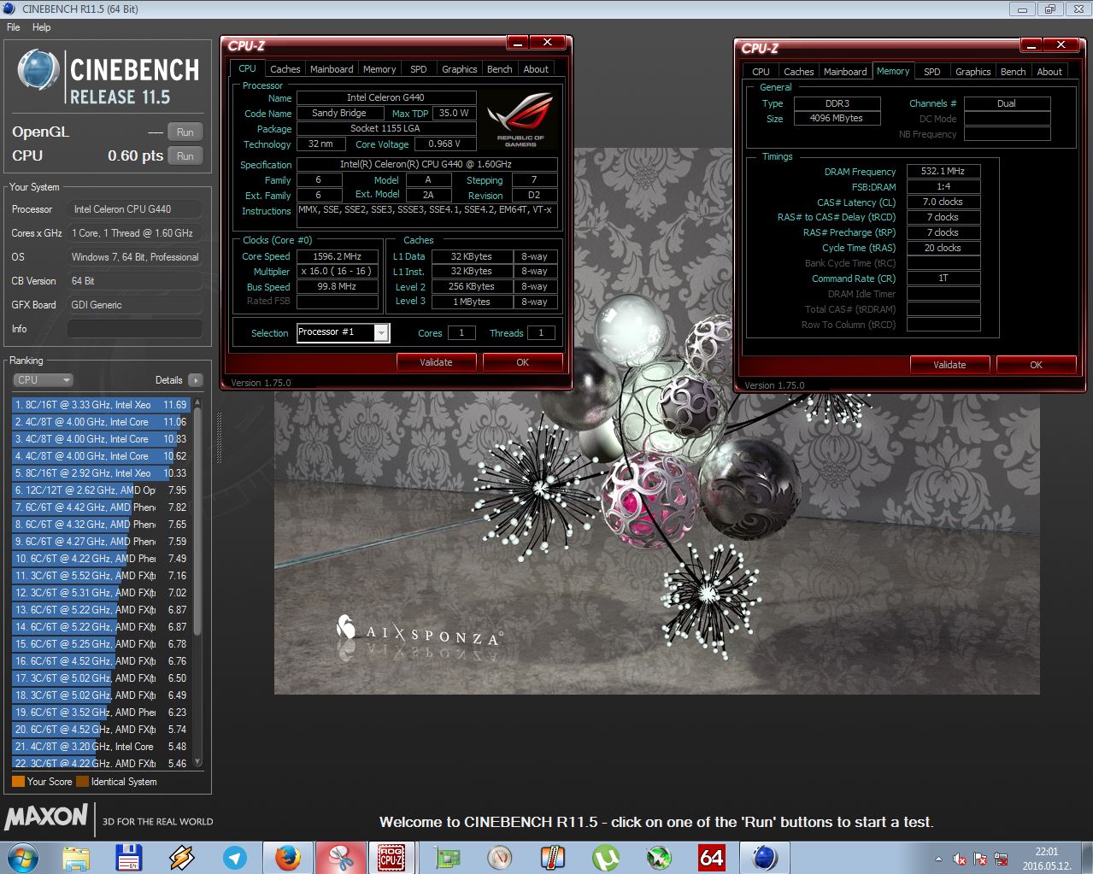
Task: Switch to CPU tab in right CPU-Z window
Action: [761, 72]
